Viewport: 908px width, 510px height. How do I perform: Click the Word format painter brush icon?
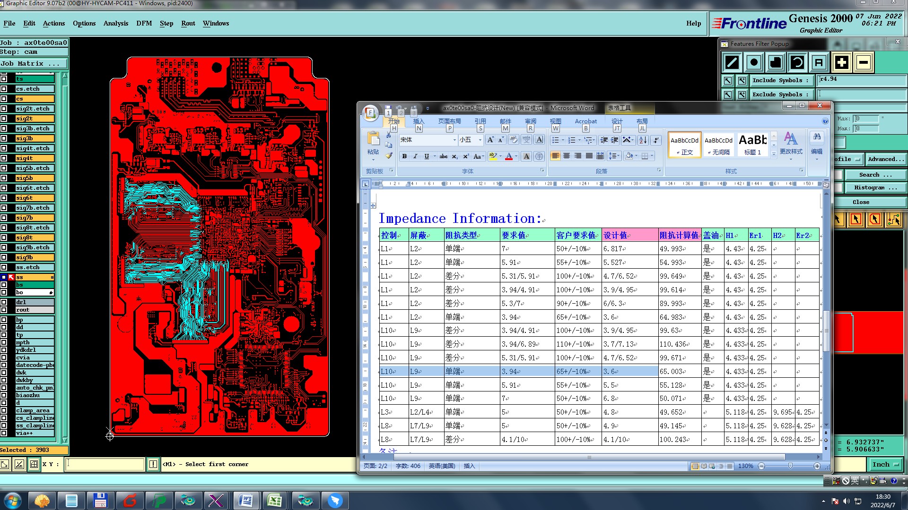coord(389,155)
